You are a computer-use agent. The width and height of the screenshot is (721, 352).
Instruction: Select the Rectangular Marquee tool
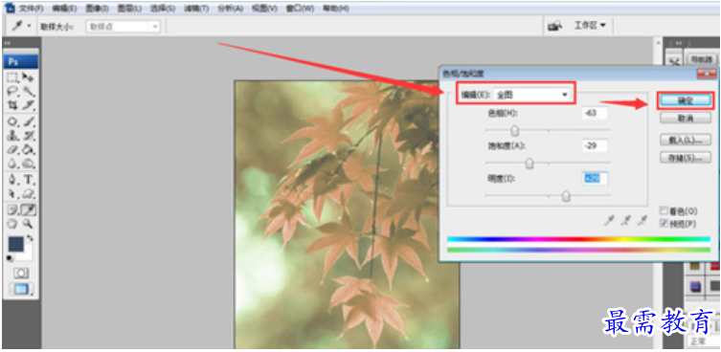pyautogui.click(x=12, y=77)
